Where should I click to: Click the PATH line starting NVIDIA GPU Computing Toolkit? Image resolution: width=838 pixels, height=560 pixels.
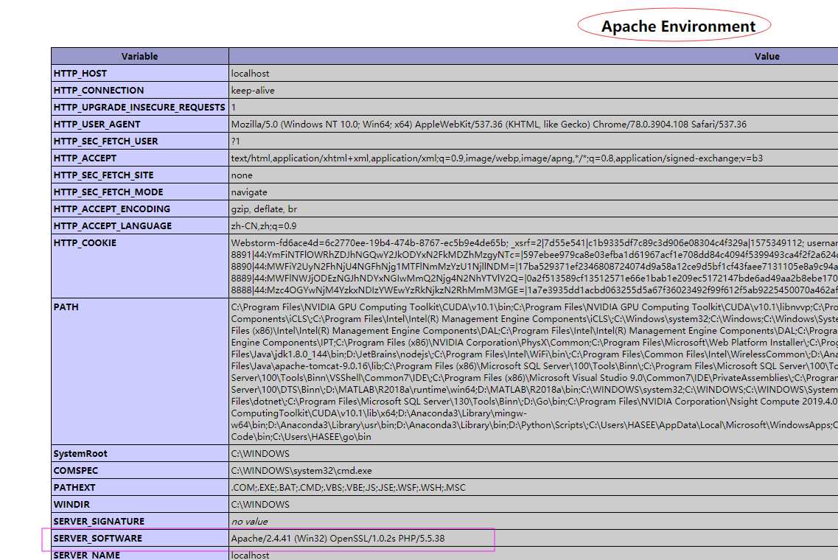point(534,307)
